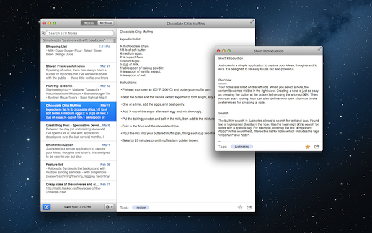The image size is (372, 233).
Task: Share the Chocolate Chip Muffins note
Action: click(x=249, y=208)
